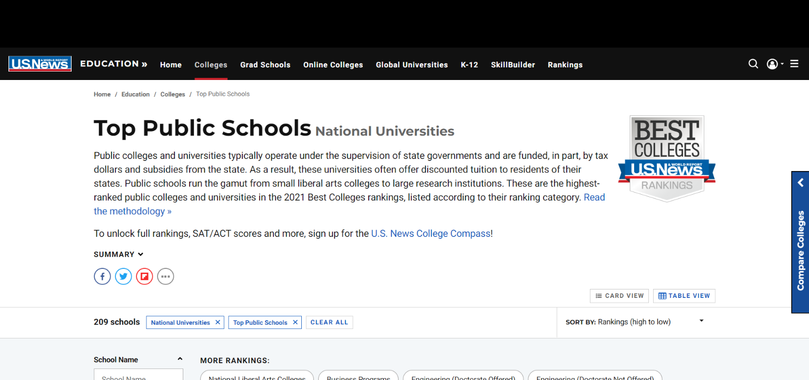This screenshot has height=380, width=809.
Task: Open the Grad Schools nav tab
Action: 265,65
